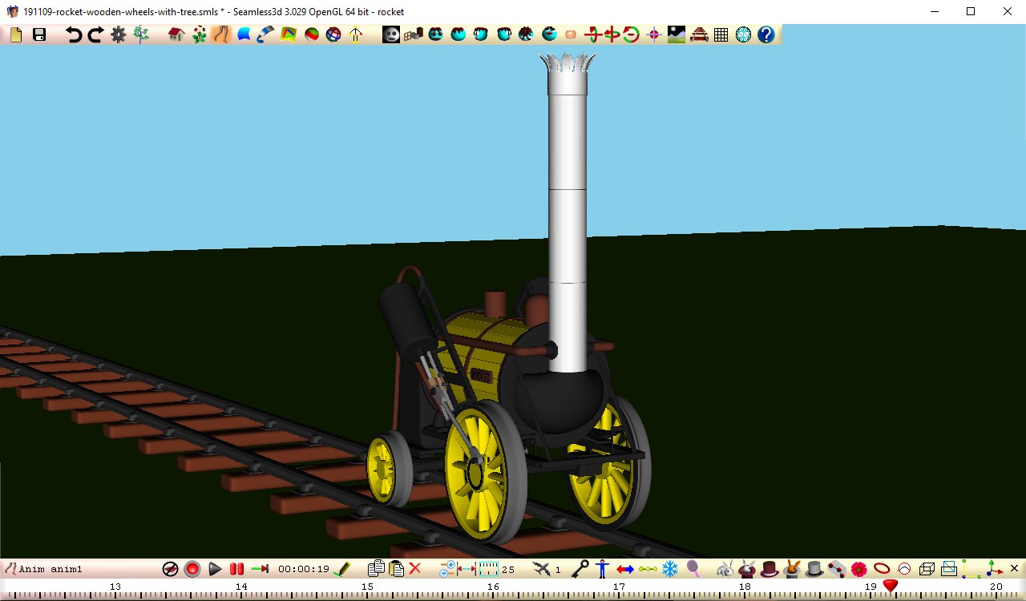Open Help with the blue question mark

pos(765,34)
